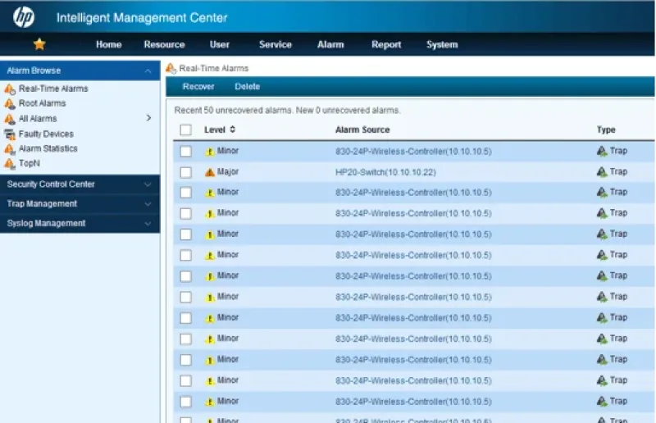Screen dimensions: 656x423
Task: Open favorites via the star icon
Action: 39,44
